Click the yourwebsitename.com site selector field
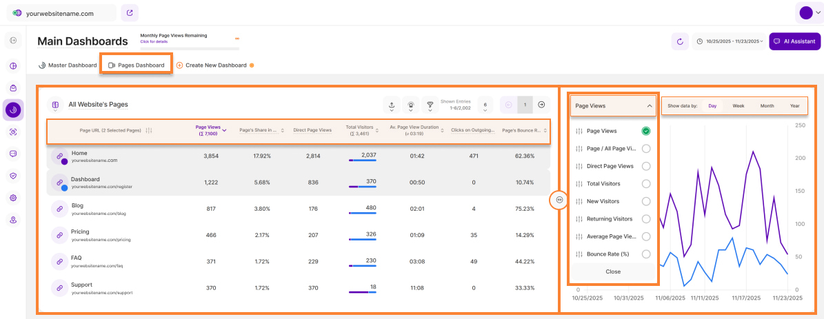 click(x=61, y=12)
